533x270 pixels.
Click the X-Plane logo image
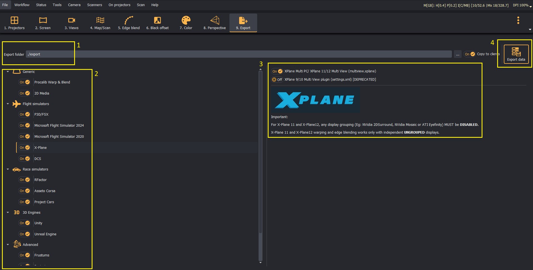pyautogui.click(x=316, y=100)
